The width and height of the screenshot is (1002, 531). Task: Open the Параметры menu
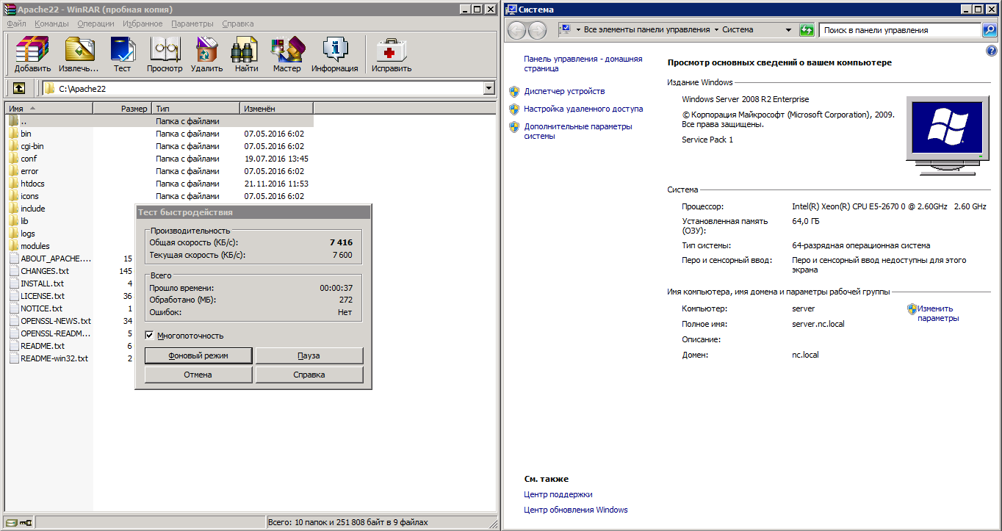[192, 24]
